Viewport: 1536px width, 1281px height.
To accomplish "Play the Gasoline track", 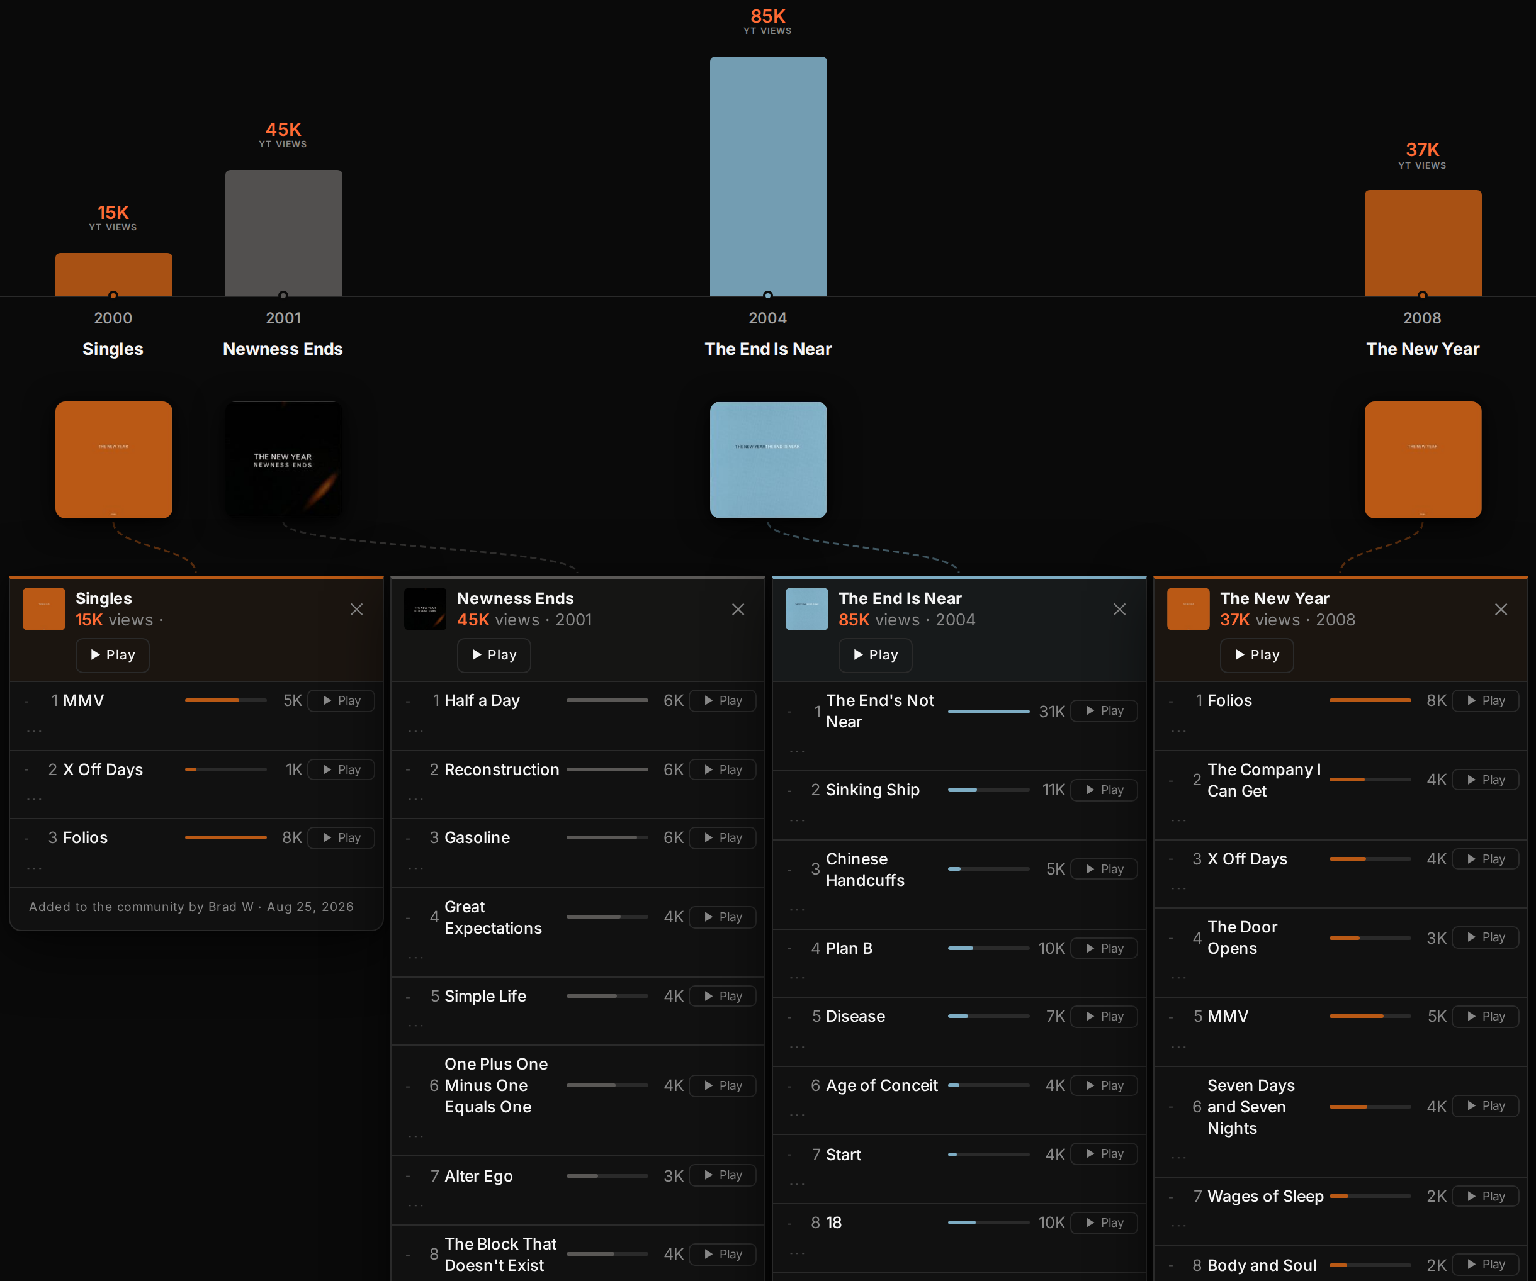I will tap(723, 838).
